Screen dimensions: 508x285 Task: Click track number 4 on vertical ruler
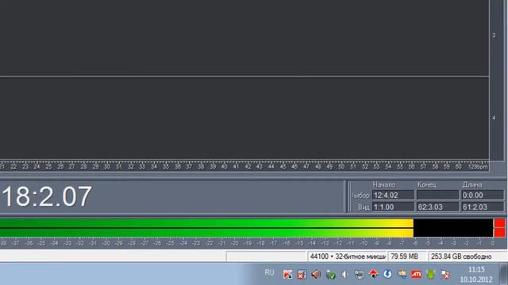click(x=494, y=118)
